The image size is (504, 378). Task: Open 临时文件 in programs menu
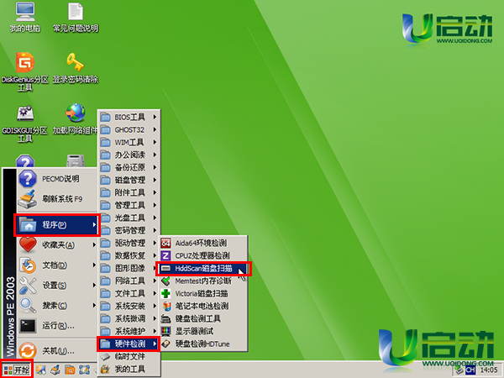point(129,356)
